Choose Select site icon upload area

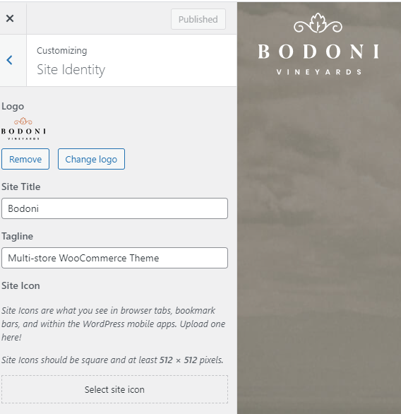pos(115,389)
